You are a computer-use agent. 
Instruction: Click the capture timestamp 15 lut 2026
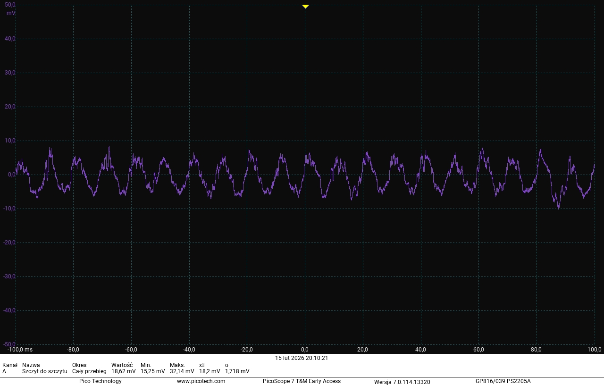click(x=302, y=358)
